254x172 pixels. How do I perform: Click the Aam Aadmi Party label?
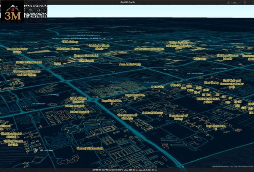130,64
